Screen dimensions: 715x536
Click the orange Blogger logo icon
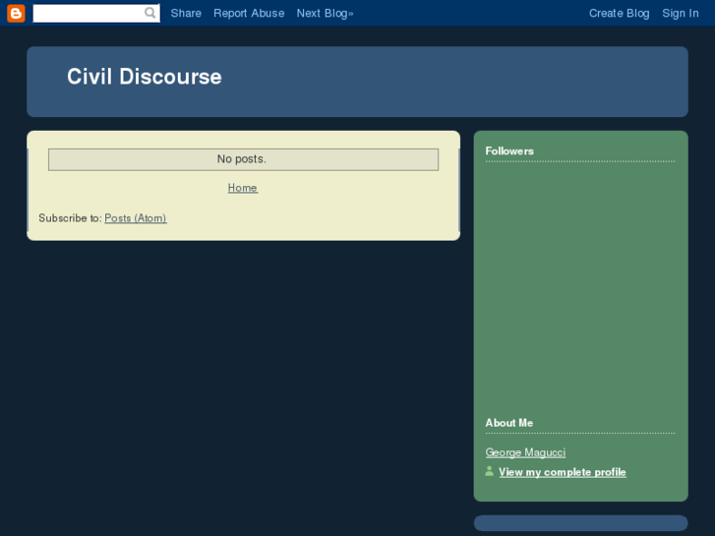(x=16, y=13)
